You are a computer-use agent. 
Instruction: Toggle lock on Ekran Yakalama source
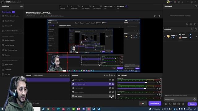click(113, 96)
